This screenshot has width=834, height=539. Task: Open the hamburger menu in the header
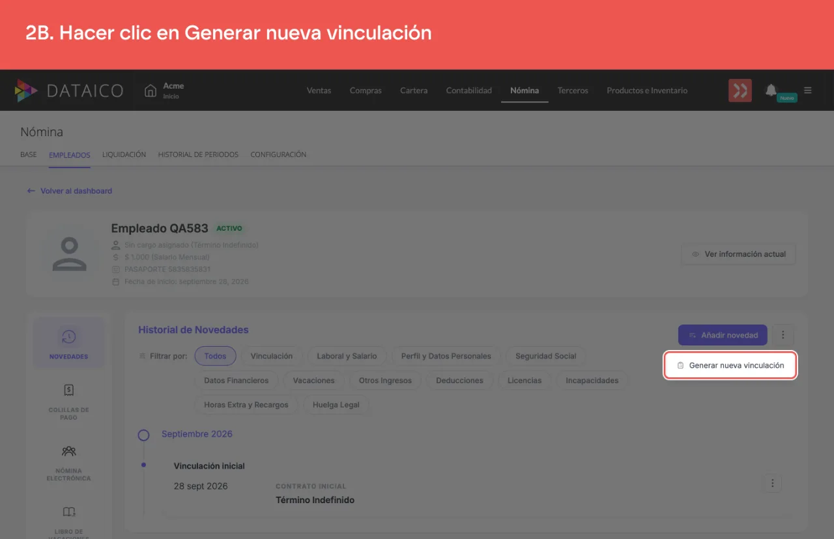tap(808, 91)
